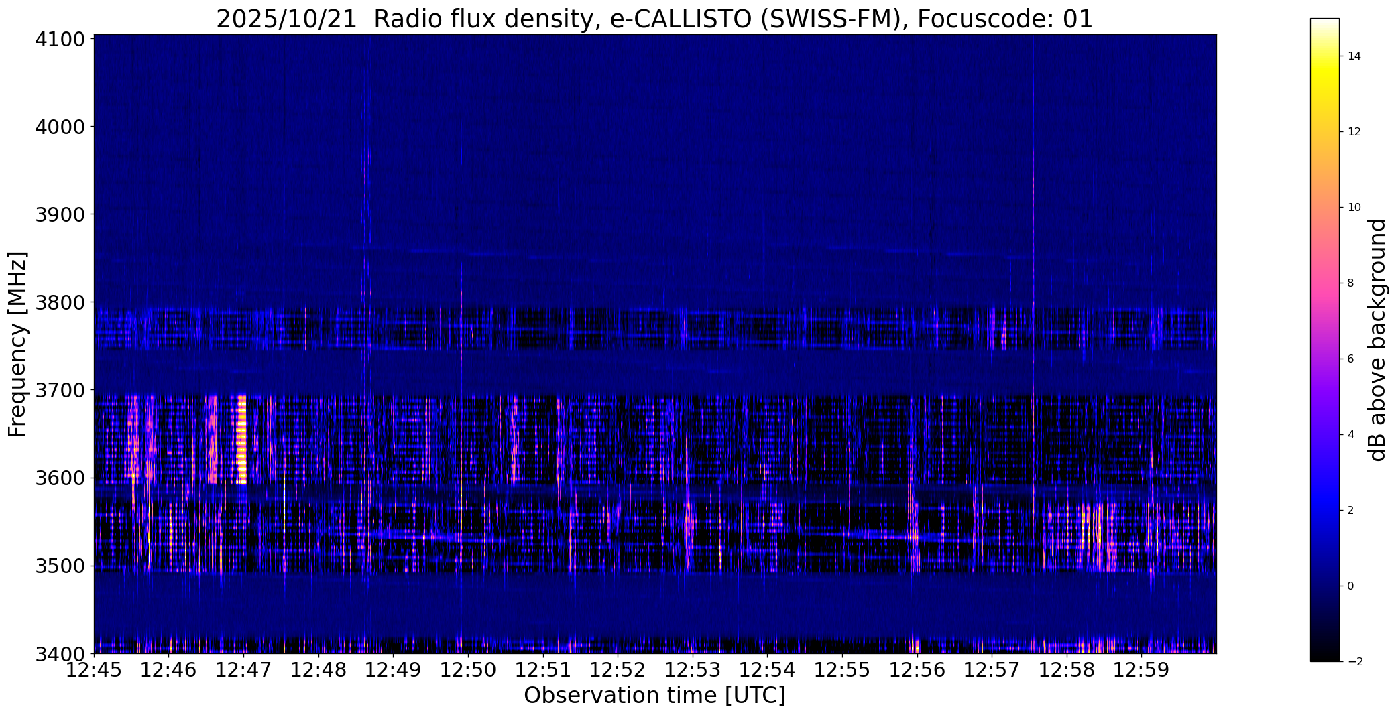Click the 12:46 time tick label
1398x715 pixels.
click(169, 670)
